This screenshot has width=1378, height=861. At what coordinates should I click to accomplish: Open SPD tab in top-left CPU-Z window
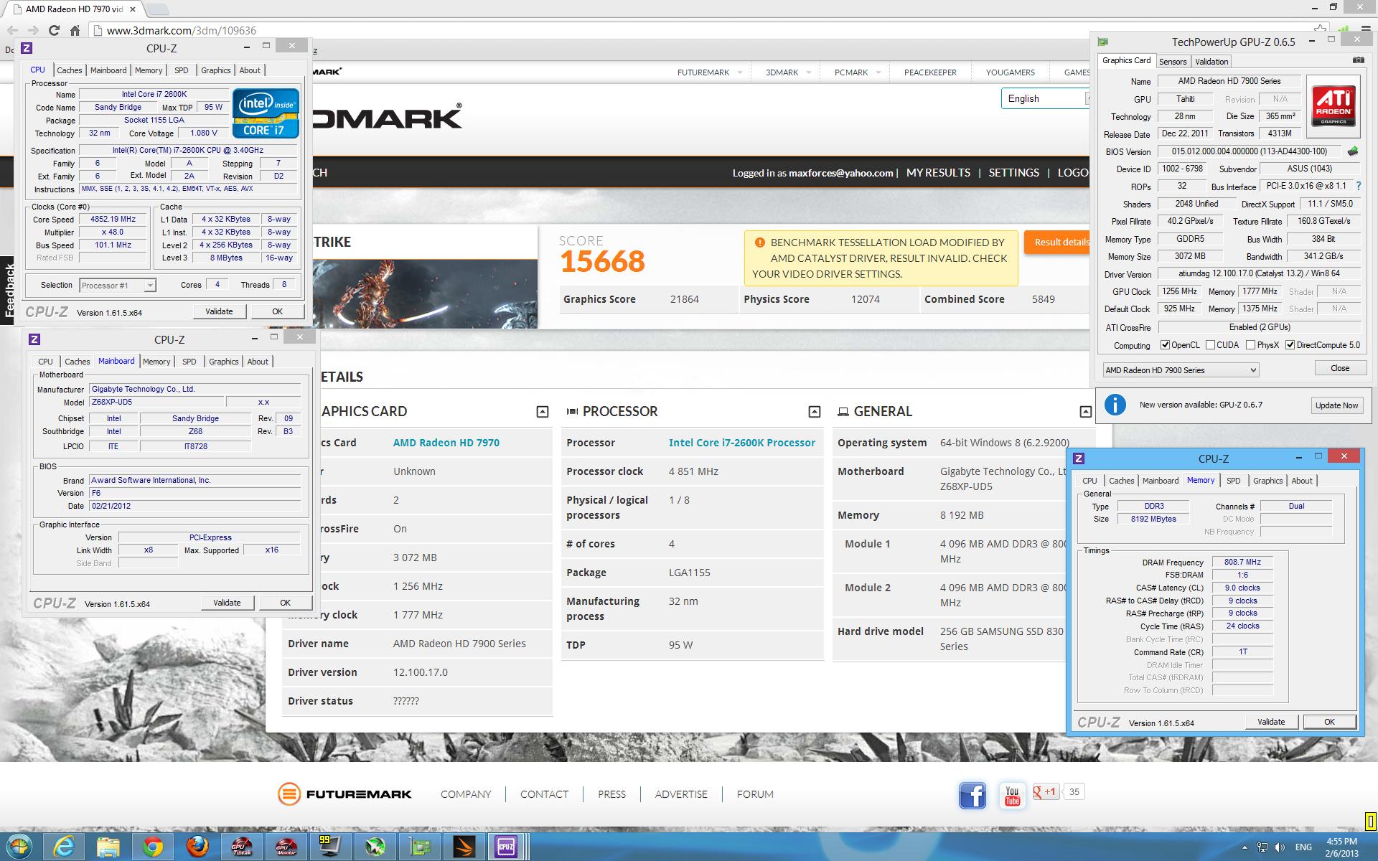[x=182, y=70]
